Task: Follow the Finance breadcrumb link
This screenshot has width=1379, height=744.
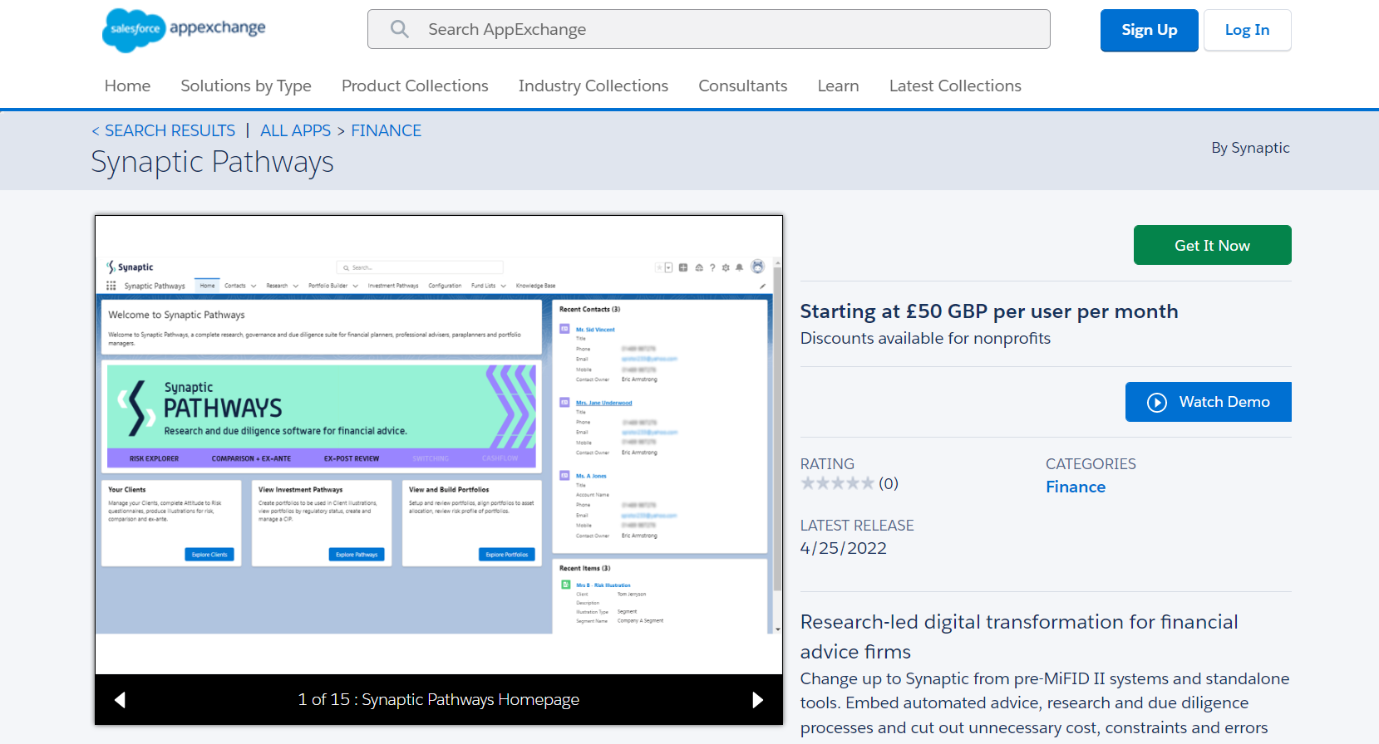Action: coord(386,131)
